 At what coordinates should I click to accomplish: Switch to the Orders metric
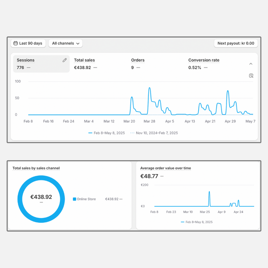(x=138, y=60)
